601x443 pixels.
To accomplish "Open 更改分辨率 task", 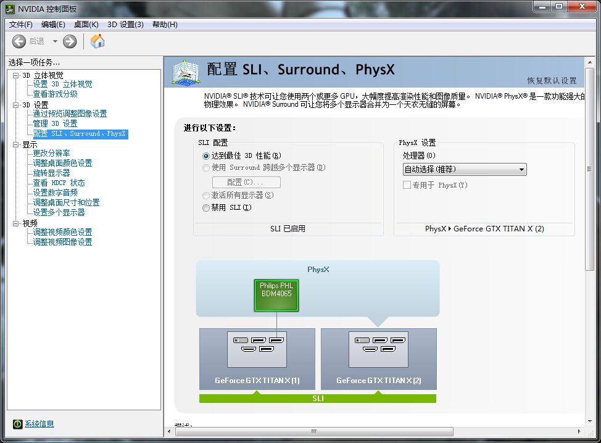I will [x=51, y=153].
